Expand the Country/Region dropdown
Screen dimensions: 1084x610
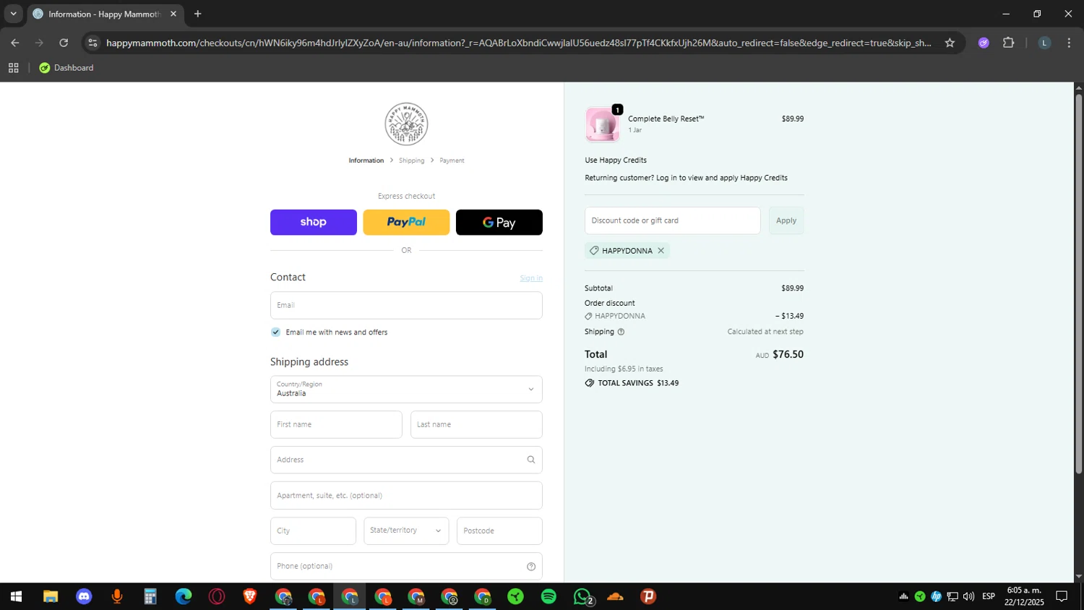pyautogui.click(x=406, y=390)
